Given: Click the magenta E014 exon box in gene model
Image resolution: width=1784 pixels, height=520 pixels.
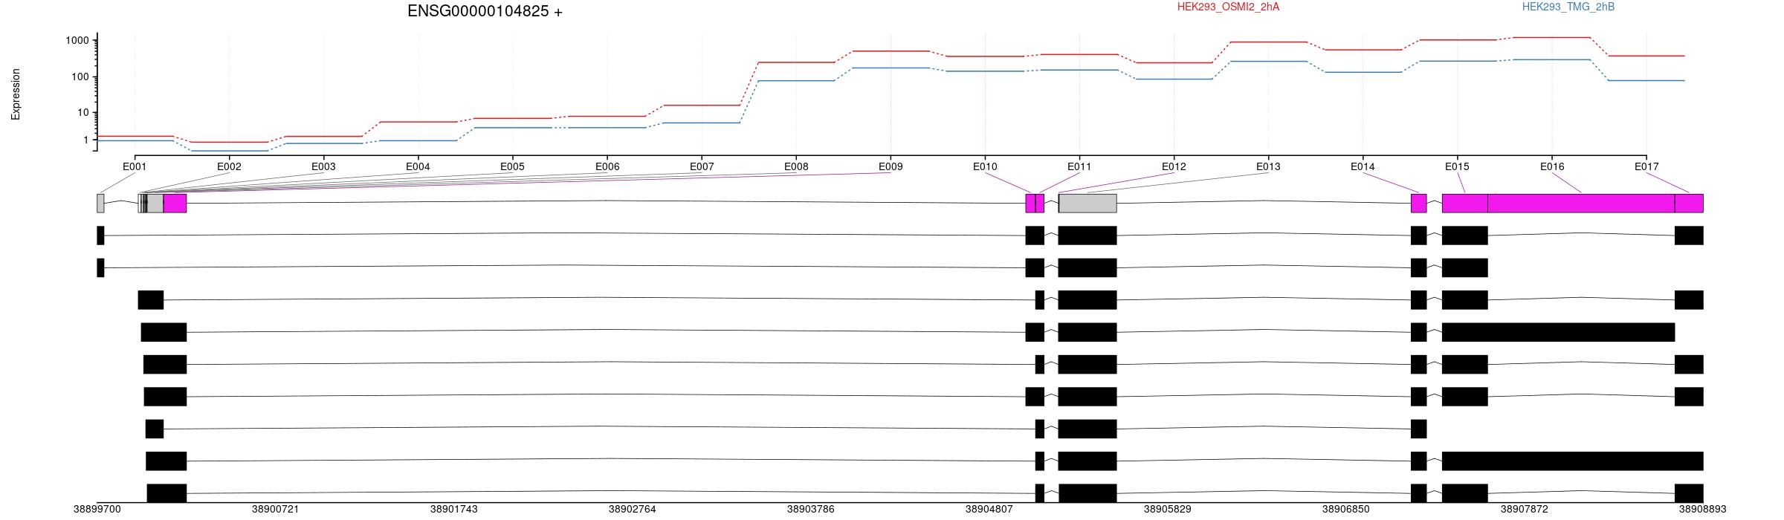Looking at the screenshot, I should point(1418,204).
